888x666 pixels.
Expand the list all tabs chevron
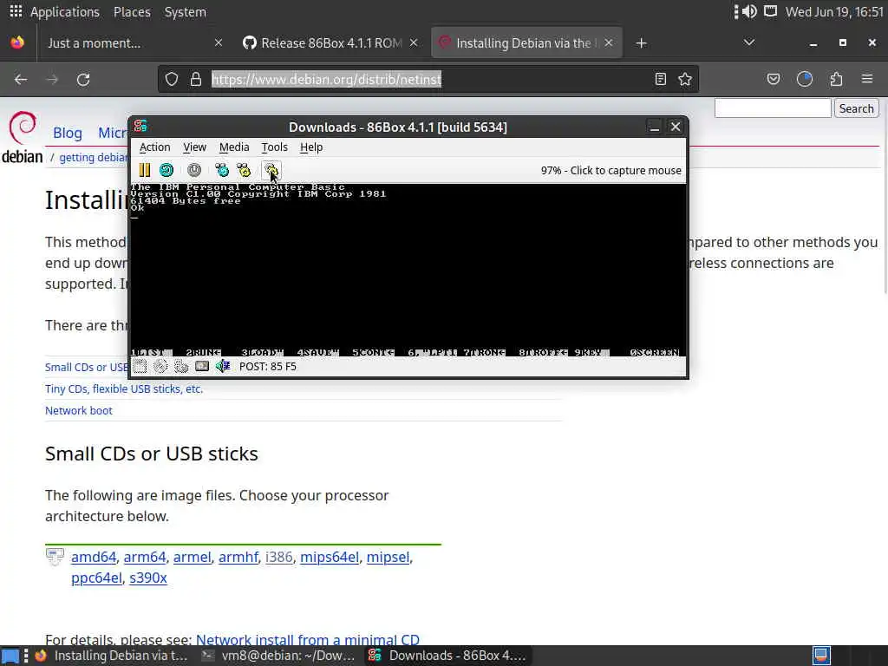[749, 43]
